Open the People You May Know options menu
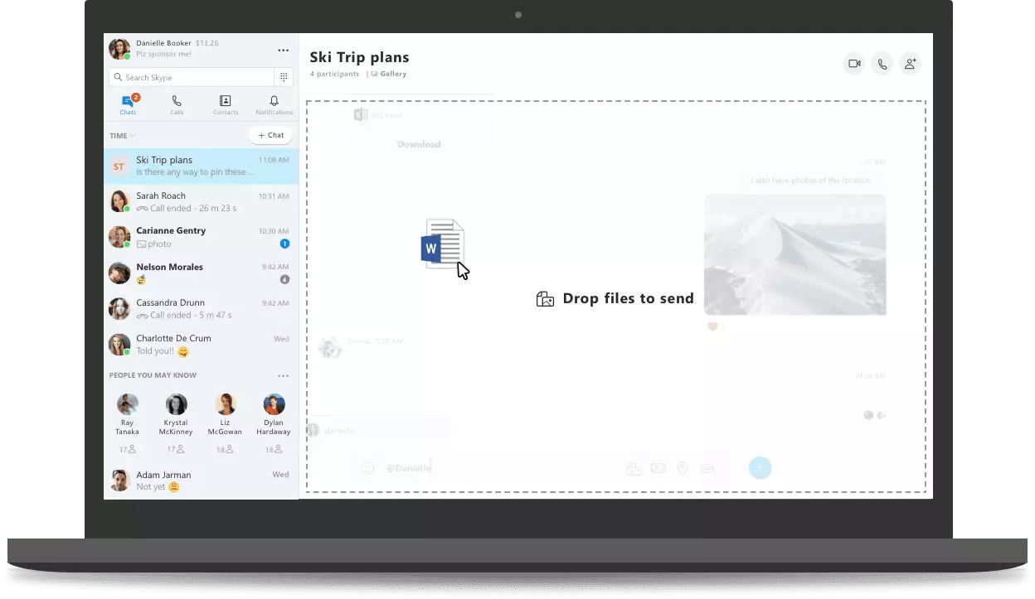The image size is (1035, 599). click(284, 375)
